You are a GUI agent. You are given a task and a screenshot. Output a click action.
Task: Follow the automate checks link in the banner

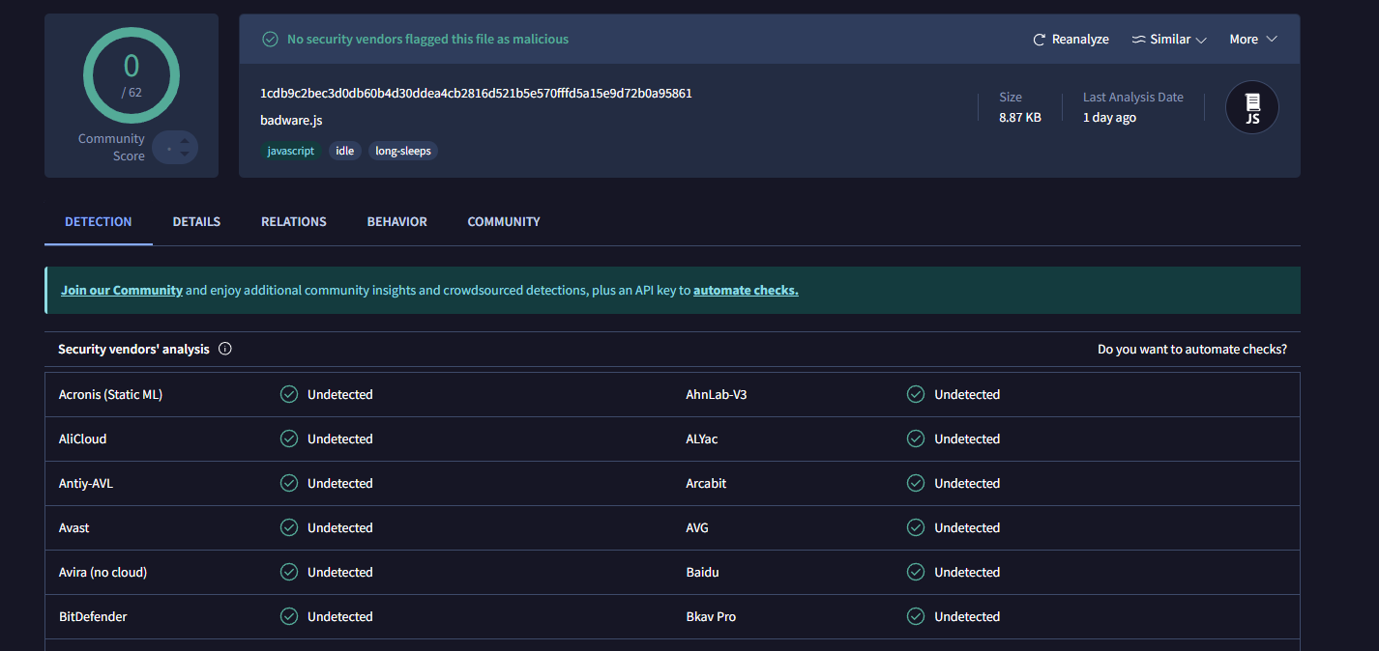[x=746, y=290]
